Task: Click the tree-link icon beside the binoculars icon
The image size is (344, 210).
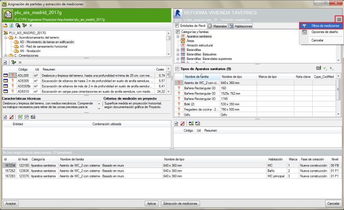Action: click(25, 25)
